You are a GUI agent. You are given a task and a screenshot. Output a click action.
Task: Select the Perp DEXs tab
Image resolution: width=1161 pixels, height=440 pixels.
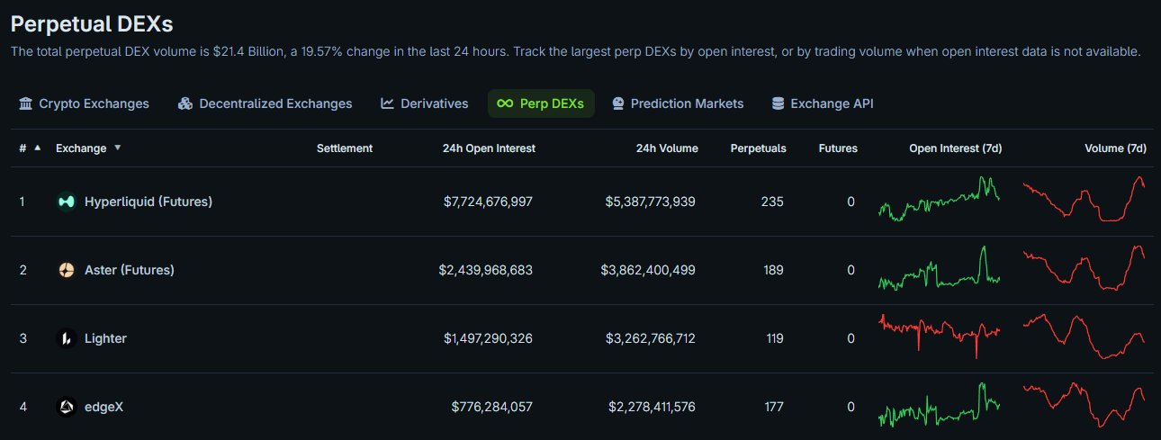(542, 103)
